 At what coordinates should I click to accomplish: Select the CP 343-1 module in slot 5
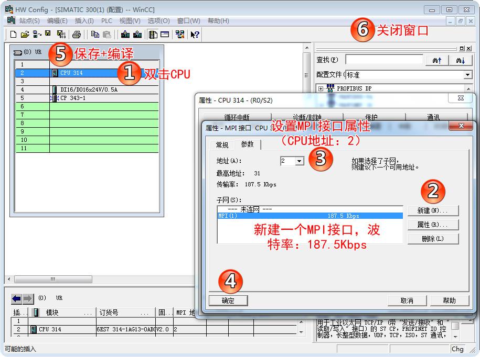pos(87,98)
